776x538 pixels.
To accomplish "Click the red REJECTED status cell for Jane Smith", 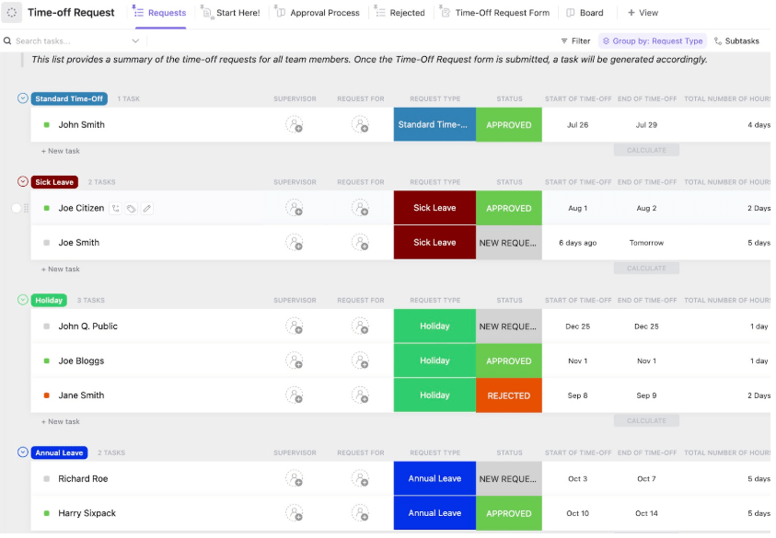I will 508,396.
